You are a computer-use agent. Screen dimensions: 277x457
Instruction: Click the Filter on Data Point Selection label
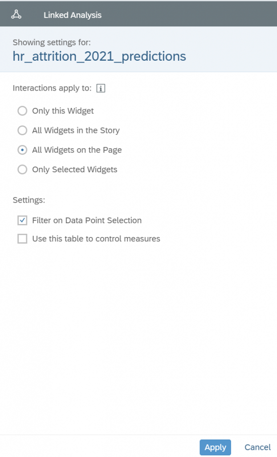(x=87, y=220)
